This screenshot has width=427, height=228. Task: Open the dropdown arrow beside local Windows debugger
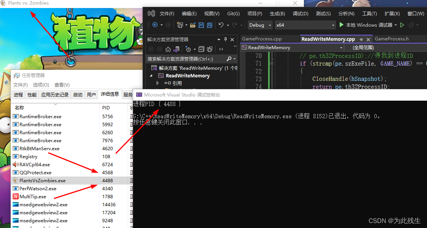pos(396,25)
